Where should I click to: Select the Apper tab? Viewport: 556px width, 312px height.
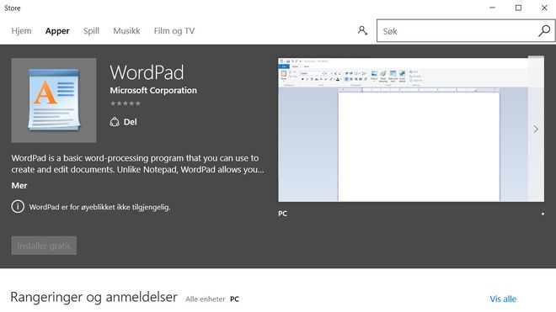pyautogui.click(x=57, y=31)
